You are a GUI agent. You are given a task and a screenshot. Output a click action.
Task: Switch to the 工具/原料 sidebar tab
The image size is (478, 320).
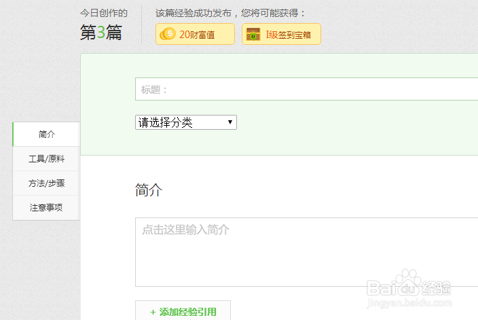(x=46, y=158)
